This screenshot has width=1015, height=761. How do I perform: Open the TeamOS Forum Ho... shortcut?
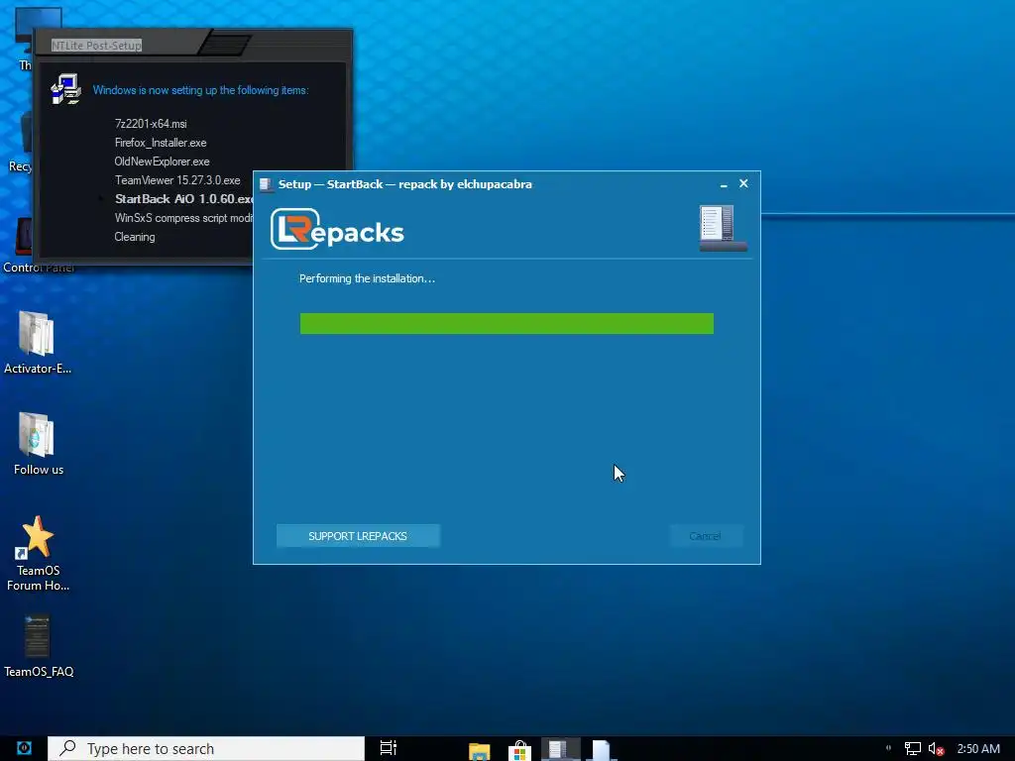point(39,554)
